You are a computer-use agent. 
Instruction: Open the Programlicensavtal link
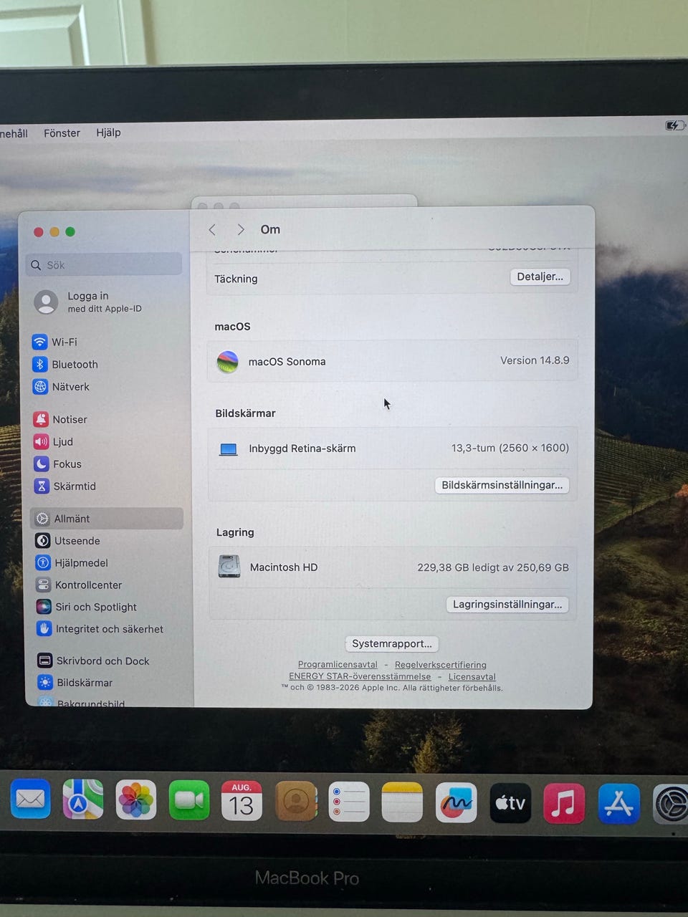coord(338,664)
